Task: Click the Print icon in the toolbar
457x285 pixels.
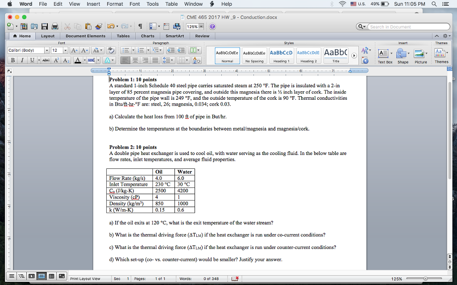Action: 54,25
